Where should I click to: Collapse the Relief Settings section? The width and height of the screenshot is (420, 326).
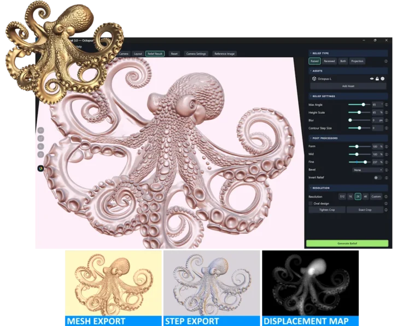(x=311, y=96)
